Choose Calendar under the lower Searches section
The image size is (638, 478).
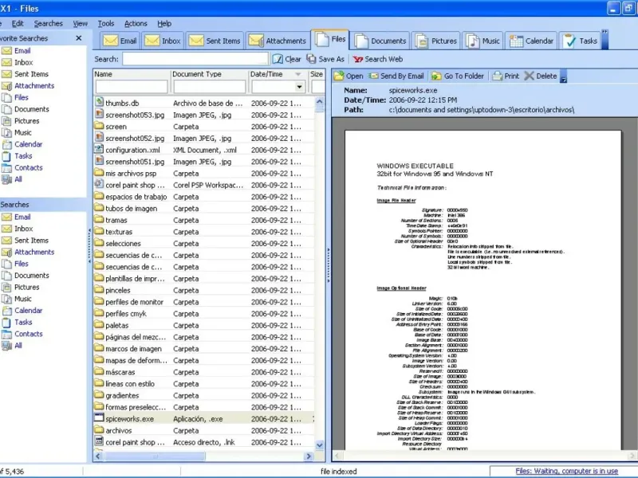pyautogui.click(x=29, y=311)
